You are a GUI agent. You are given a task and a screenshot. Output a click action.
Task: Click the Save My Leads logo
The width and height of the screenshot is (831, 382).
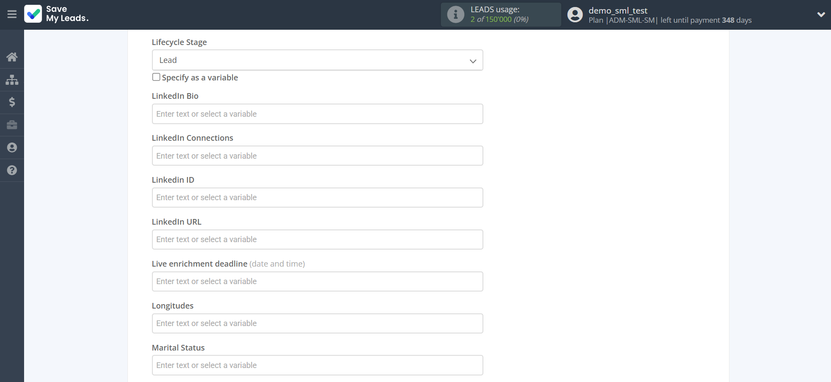[56, 14]
